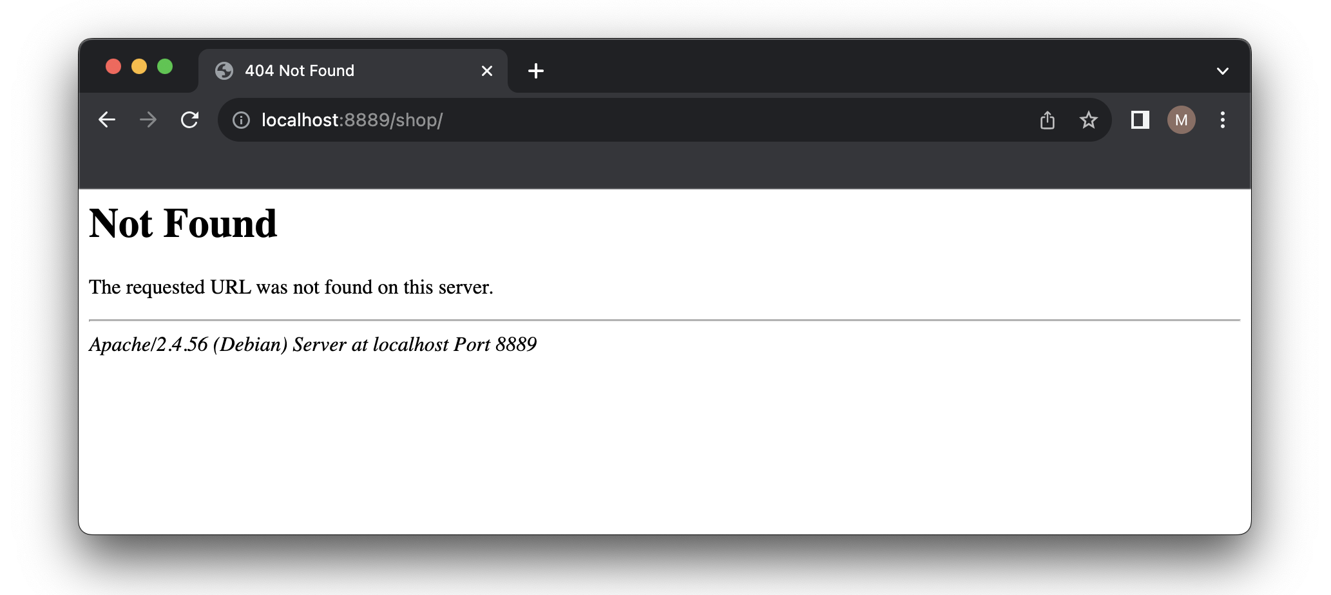Close the 404 Not Found tab

click(487, 71)
